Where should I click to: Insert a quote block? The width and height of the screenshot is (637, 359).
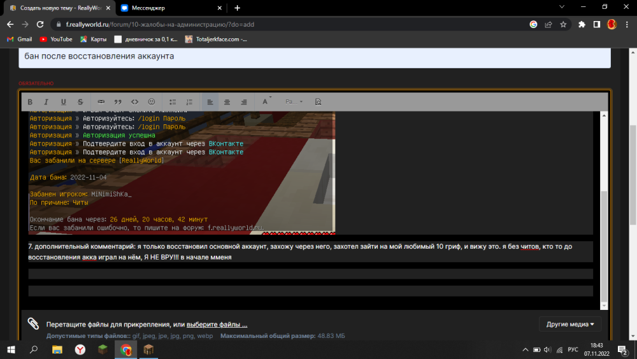118,101
